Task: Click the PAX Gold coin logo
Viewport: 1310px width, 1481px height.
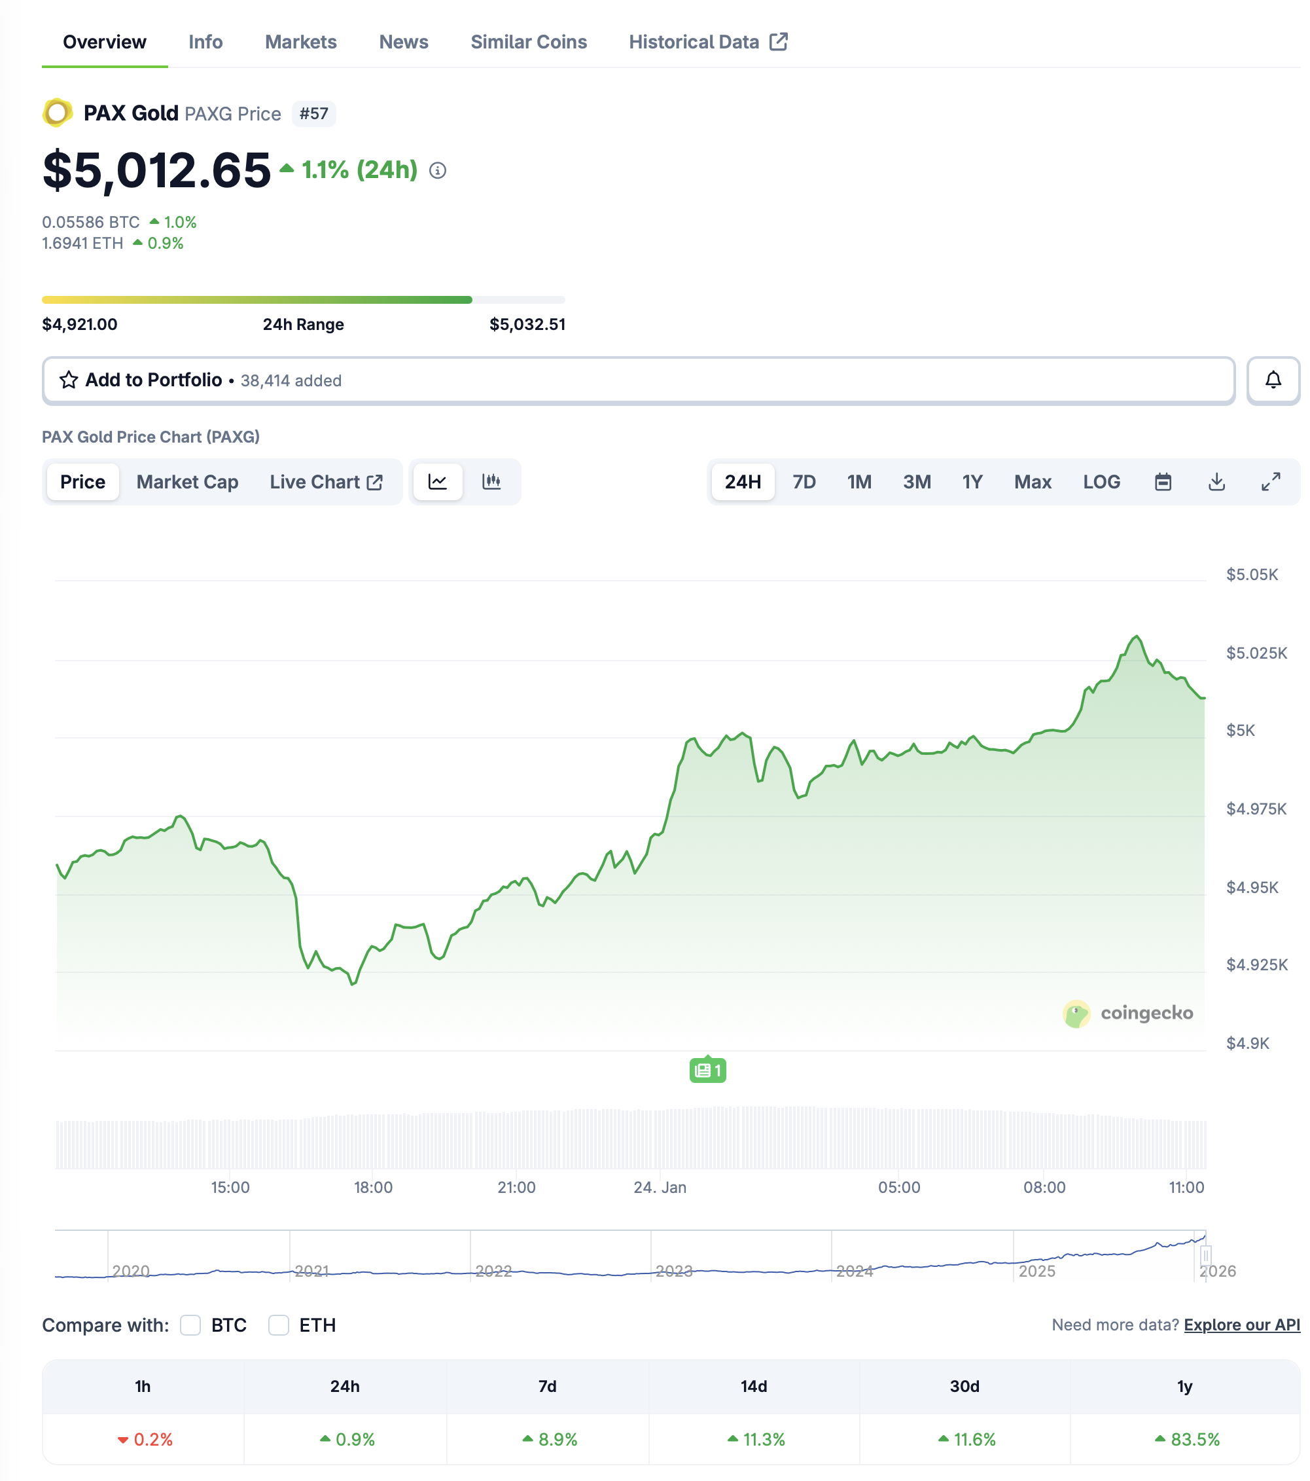Action: (x=57, y=113)
